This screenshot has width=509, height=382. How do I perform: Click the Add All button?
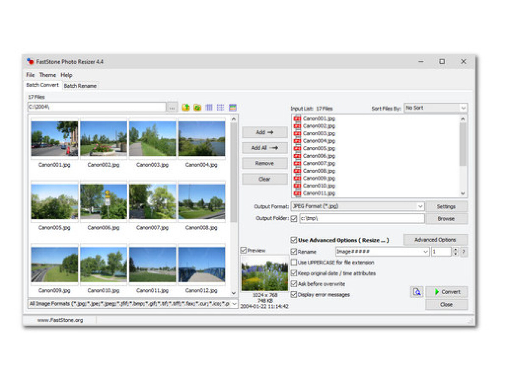pyautogui.click(x=265, y=148)
